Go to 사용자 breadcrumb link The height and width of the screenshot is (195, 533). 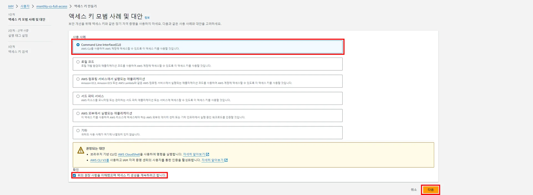click(25, 6)
